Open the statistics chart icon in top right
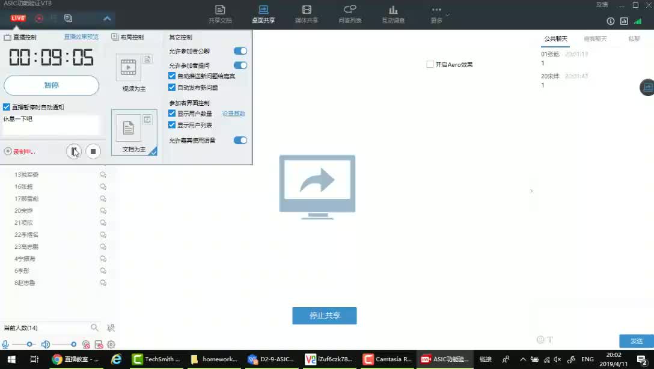This screenshot has height=369, width=654. 624,21
